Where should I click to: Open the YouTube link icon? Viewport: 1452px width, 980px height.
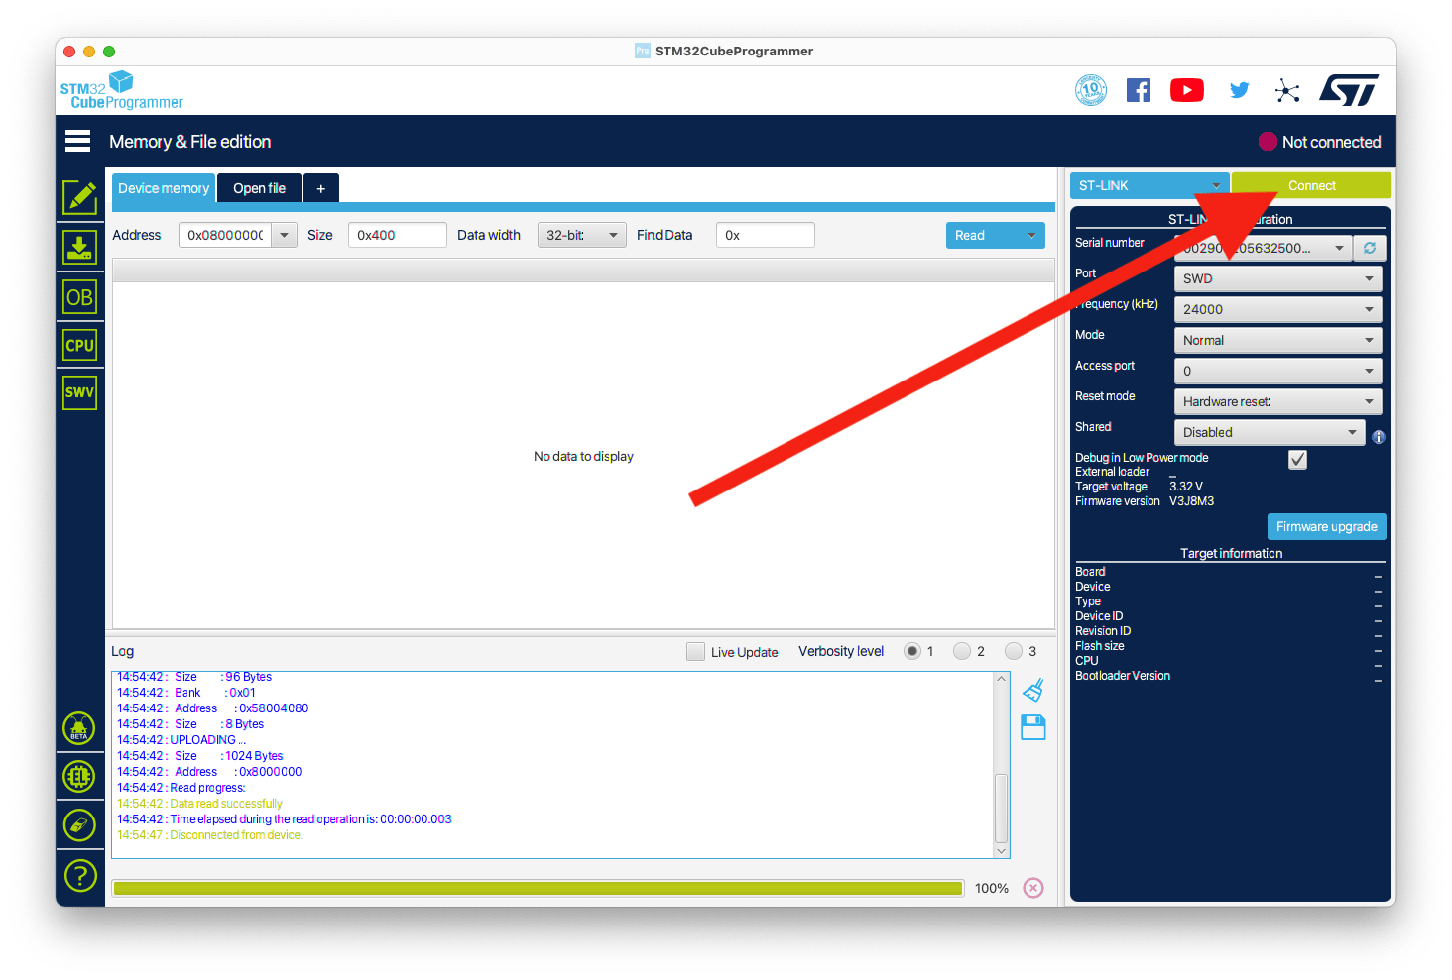tap(1187, 90)
